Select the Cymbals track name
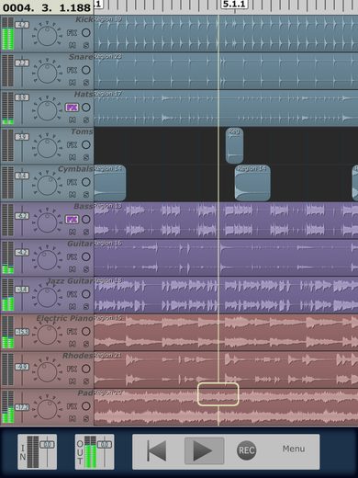Screen dimensions: 358x478 (x=75, y=169)
